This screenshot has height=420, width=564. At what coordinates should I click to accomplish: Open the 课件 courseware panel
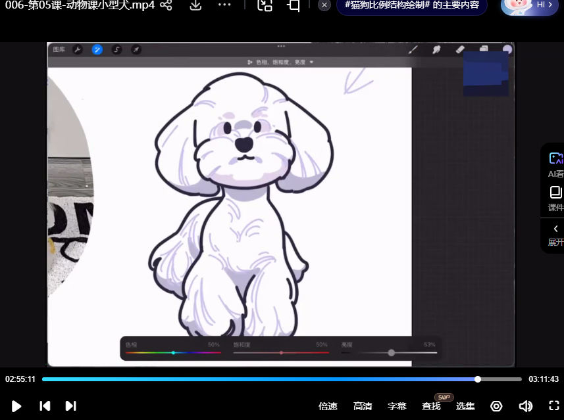point(555,198)
